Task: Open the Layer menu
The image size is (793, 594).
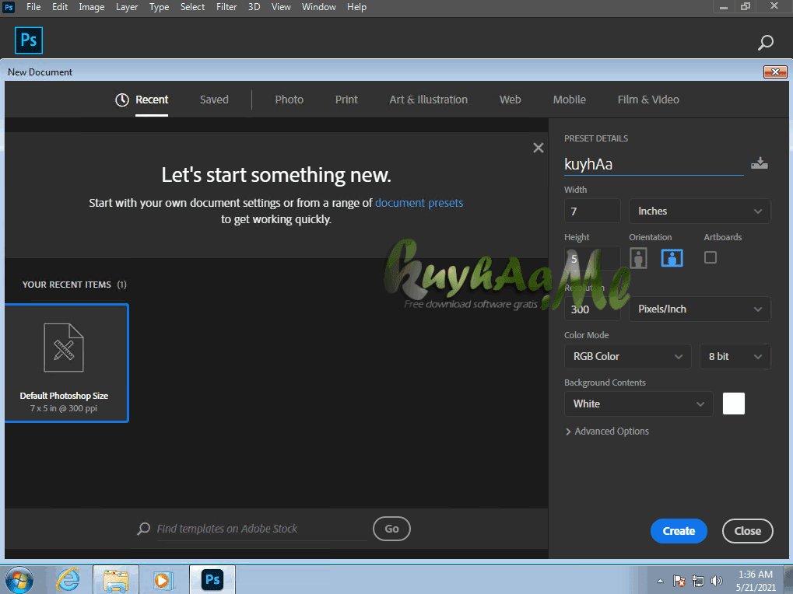Action: tap(127, 7)
